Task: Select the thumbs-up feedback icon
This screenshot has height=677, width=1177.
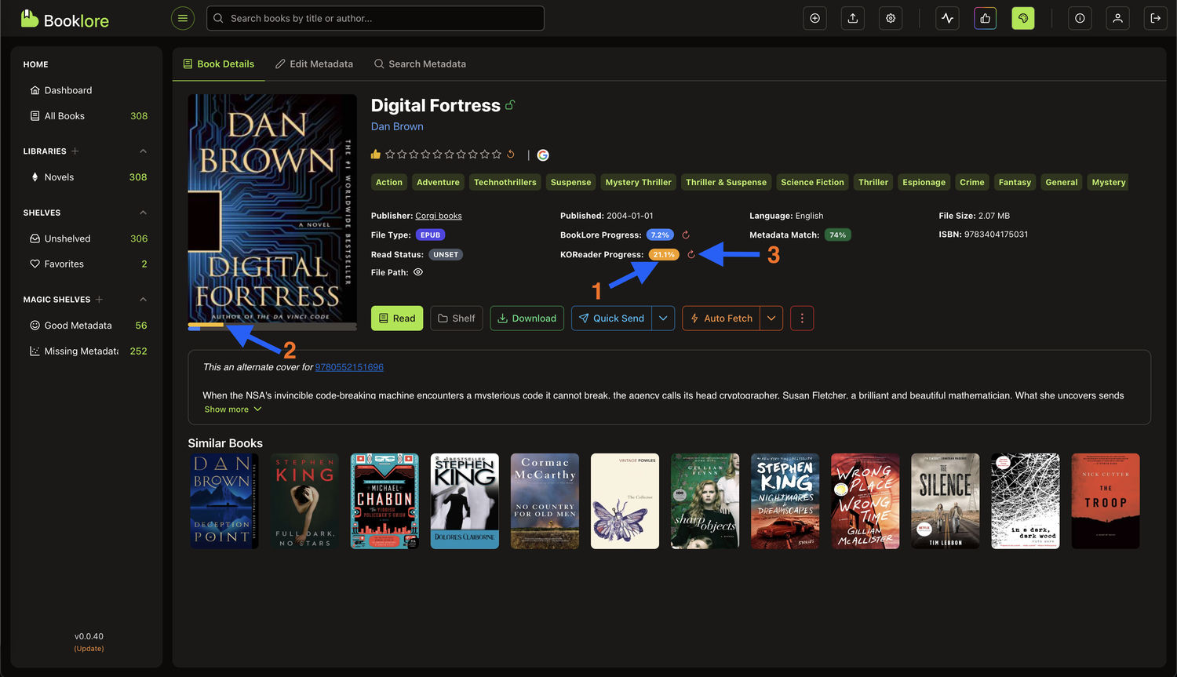Action: pyautogui.click(x=985, y=18)
